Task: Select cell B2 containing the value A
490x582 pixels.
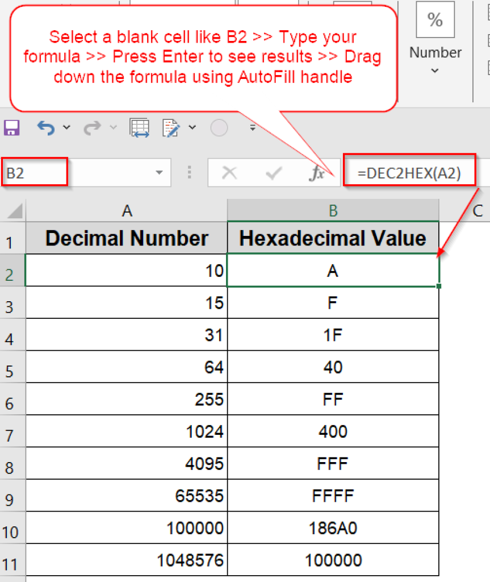Action: click(332, 271)
